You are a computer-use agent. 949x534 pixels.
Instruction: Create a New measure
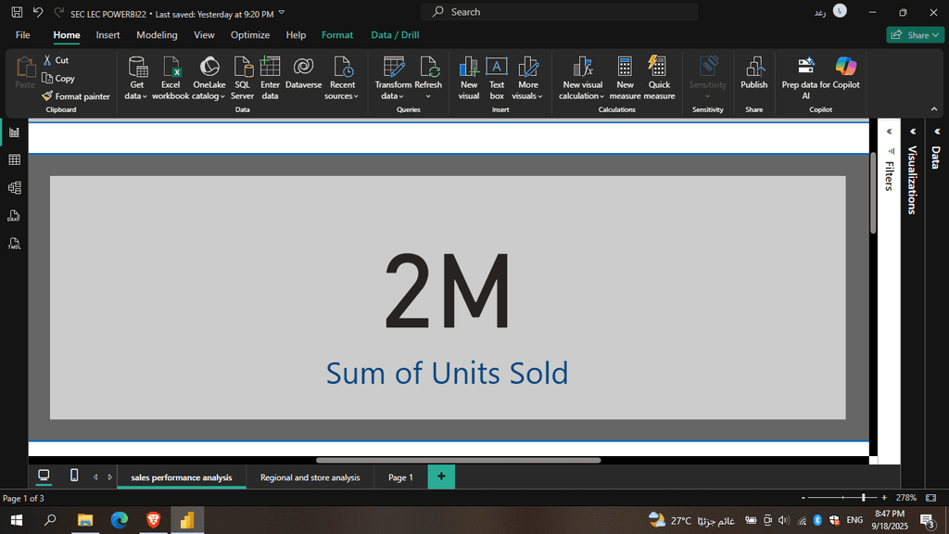[625, 69]
